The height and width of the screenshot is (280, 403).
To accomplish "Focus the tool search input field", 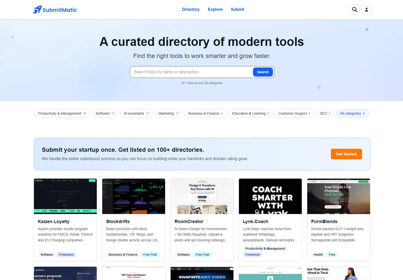I will tap(191, 72).
